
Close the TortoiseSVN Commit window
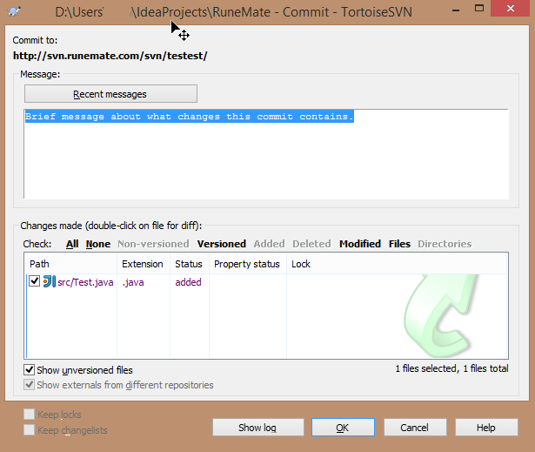[x=511, y=9]
